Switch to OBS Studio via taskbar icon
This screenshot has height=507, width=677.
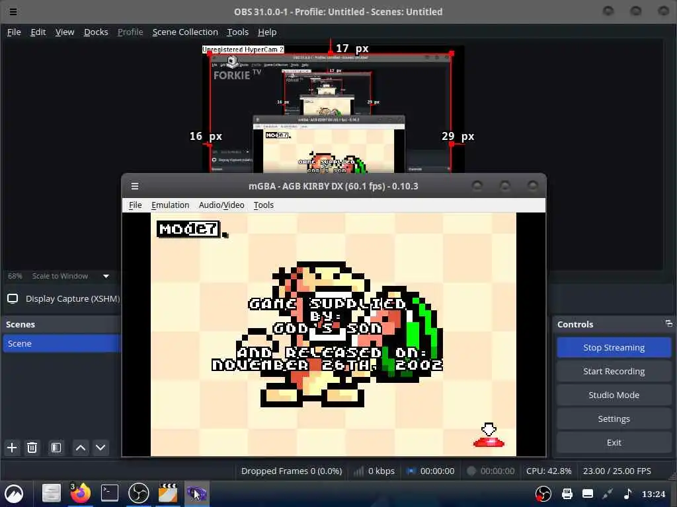pyautogui.click(x=139, y=493)
